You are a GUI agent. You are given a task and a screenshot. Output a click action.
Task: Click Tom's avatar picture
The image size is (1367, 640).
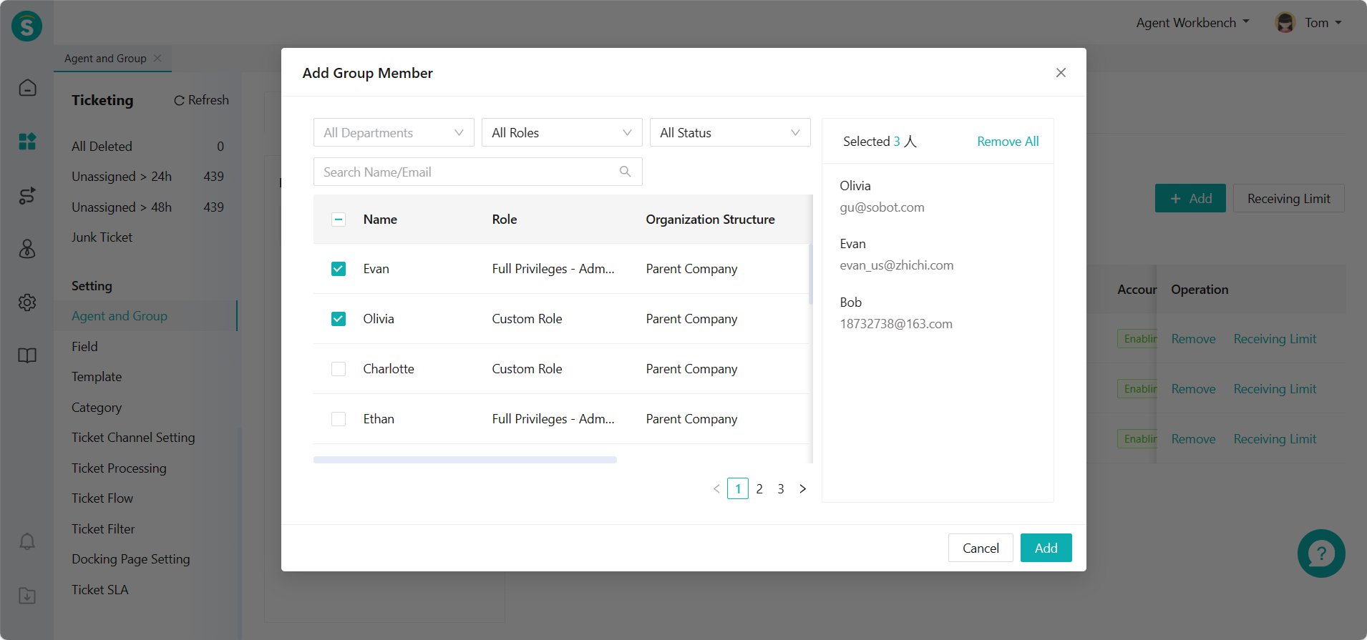(x=1285, y=22)
